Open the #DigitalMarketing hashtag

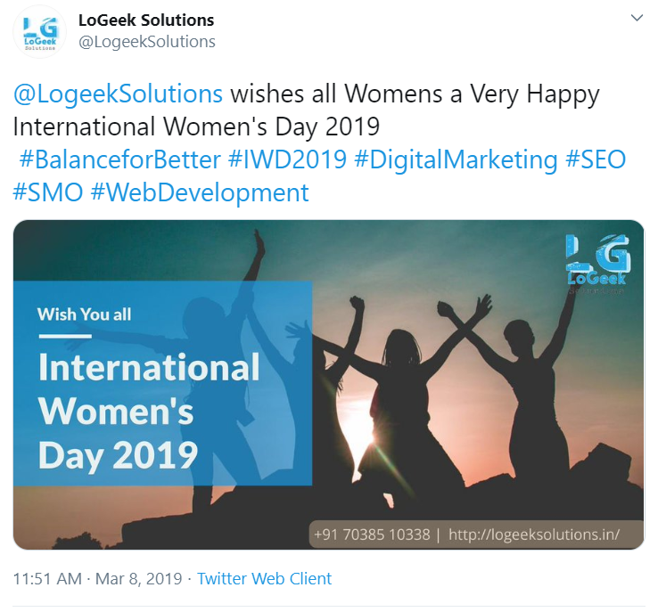(456, 159)
